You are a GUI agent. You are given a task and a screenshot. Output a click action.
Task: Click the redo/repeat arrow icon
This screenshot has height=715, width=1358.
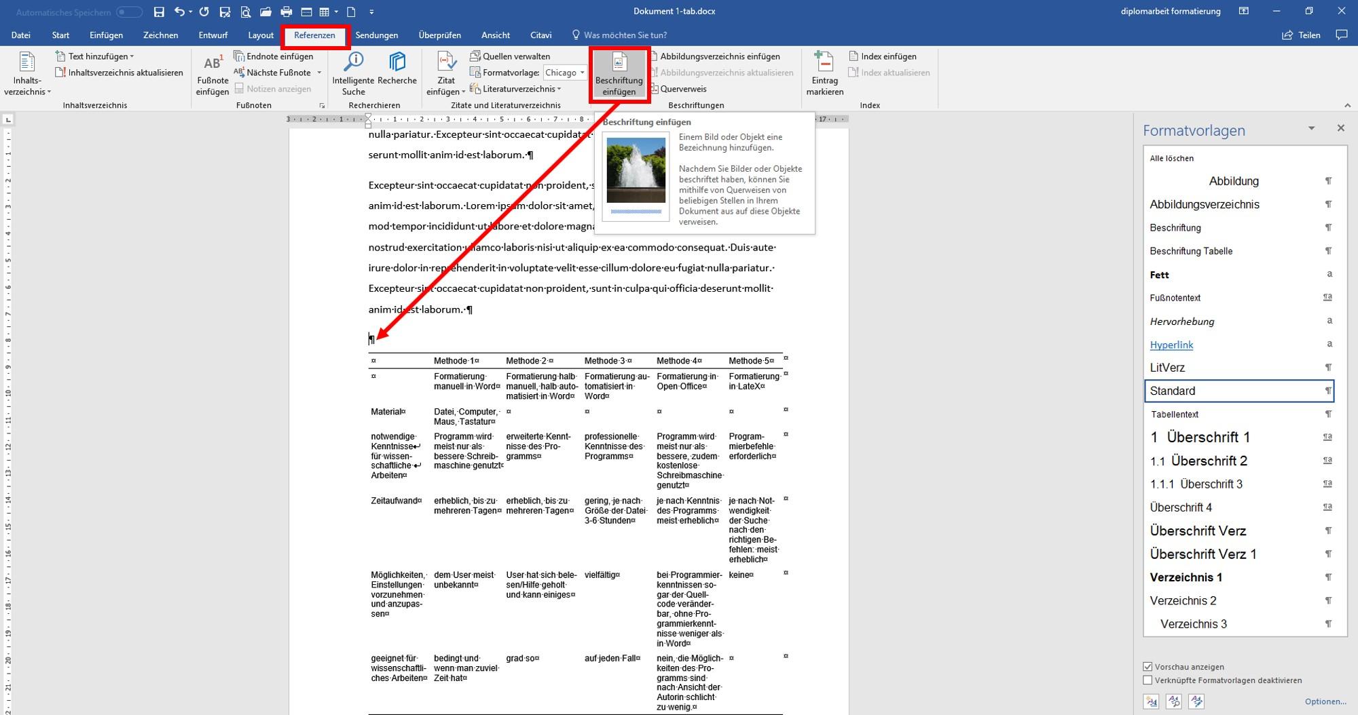[x=204, y=12]
